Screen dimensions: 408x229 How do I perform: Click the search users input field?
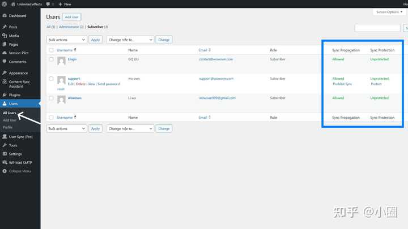click(377, 28)
